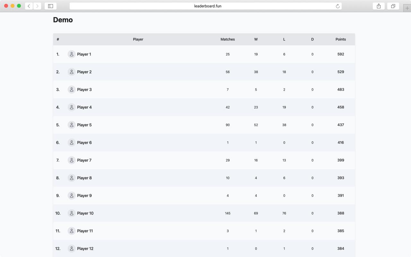Click Player 1's 592 points value

[x=341, y=54]
